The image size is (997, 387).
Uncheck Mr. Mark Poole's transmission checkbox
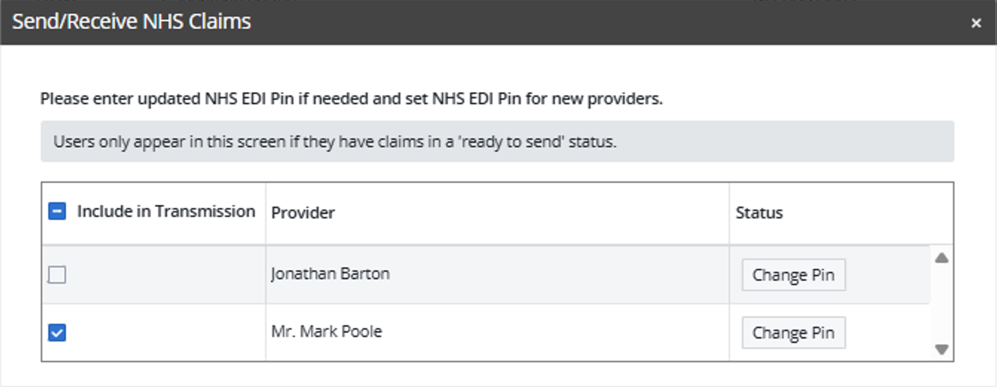point(57,333)
